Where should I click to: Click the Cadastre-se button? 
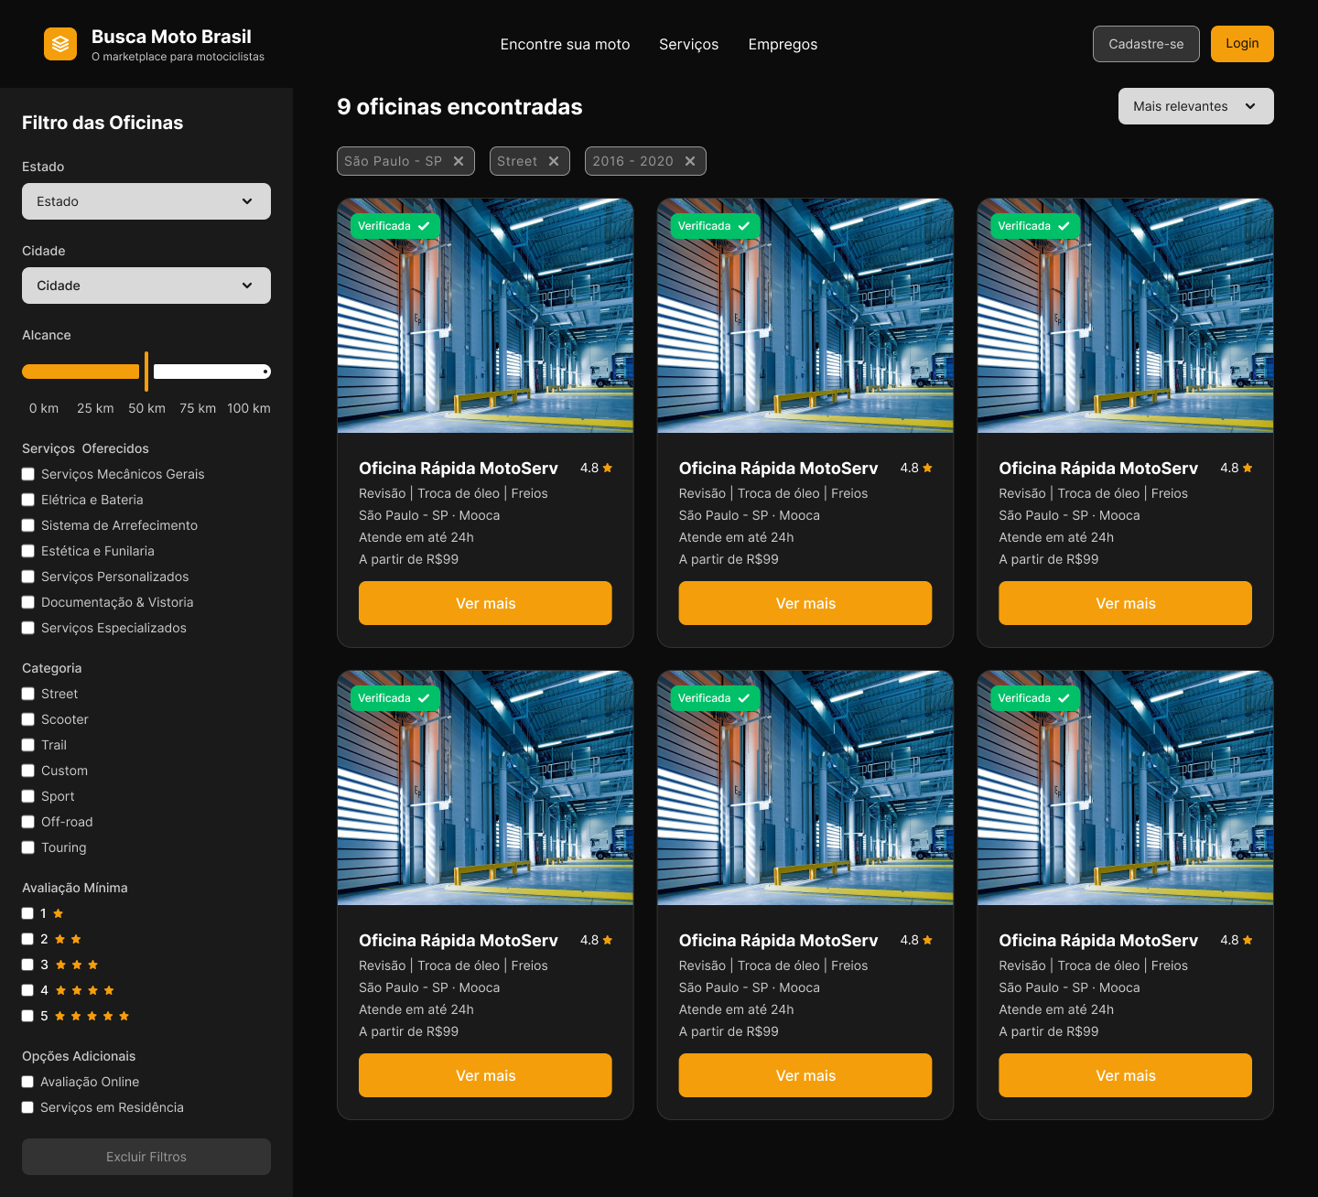[1146, 44]
